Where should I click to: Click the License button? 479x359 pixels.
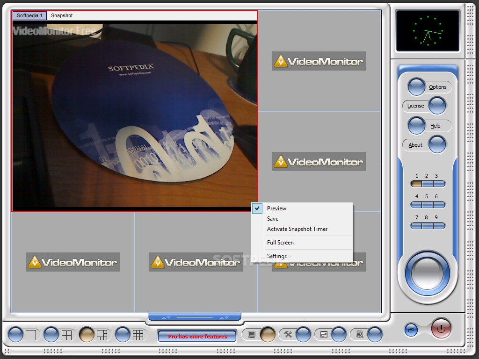[x=424, y=106]
